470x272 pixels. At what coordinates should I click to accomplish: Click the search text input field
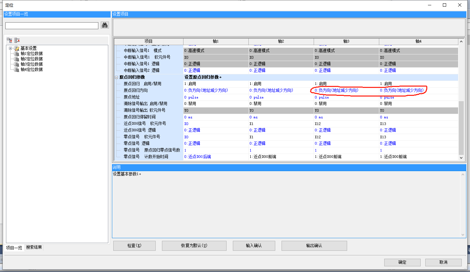pos(52,26)
